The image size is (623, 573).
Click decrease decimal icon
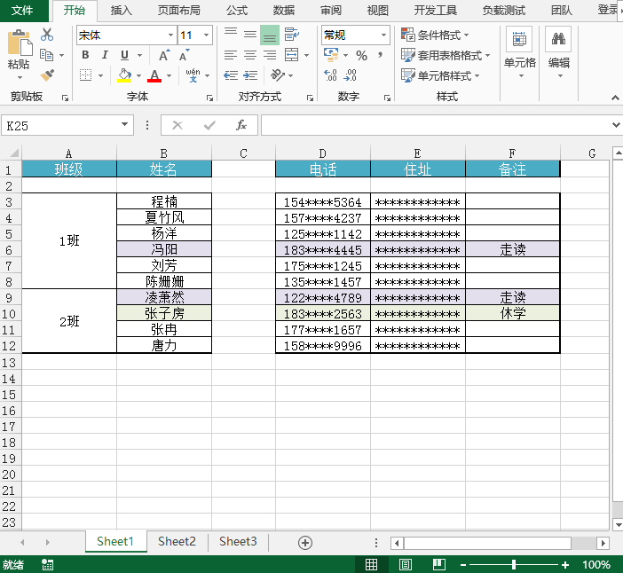[x=350, y=75]
